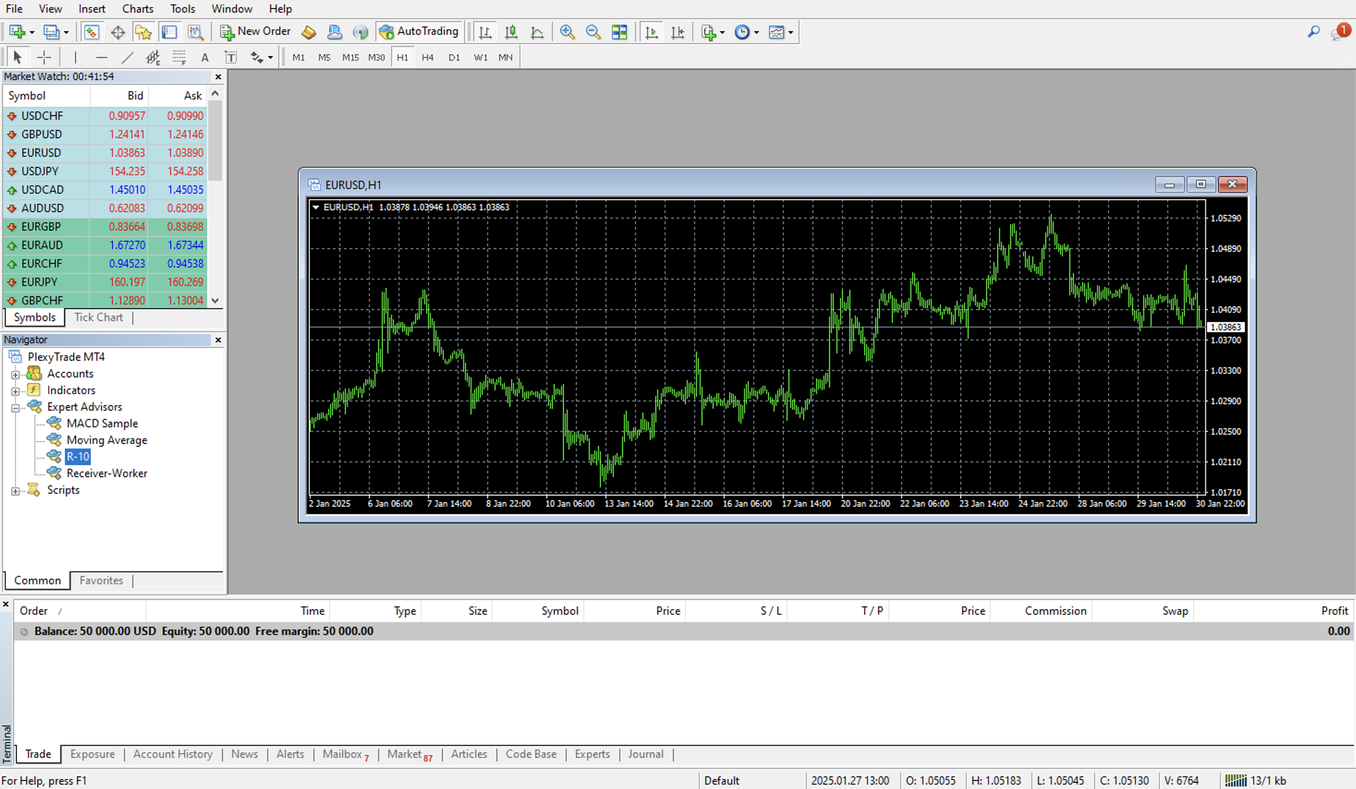Toggle the Auto Scroll chart icon

(652, 32)
